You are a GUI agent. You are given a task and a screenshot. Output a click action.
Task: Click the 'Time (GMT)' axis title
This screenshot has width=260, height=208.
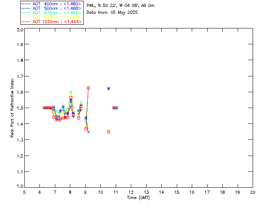coord(139,197)
